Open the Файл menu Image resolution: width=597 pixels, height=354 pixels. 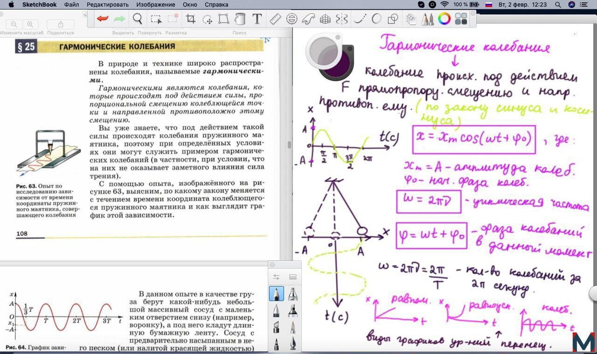pos(71,4)
